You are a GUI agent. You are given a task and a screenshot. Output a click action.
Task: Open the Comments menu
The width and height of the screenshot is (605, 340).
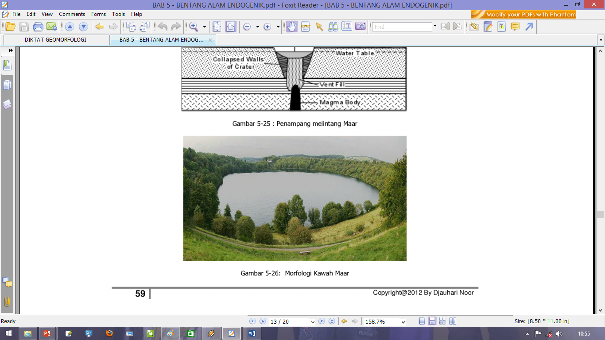[x=72, y=14]
